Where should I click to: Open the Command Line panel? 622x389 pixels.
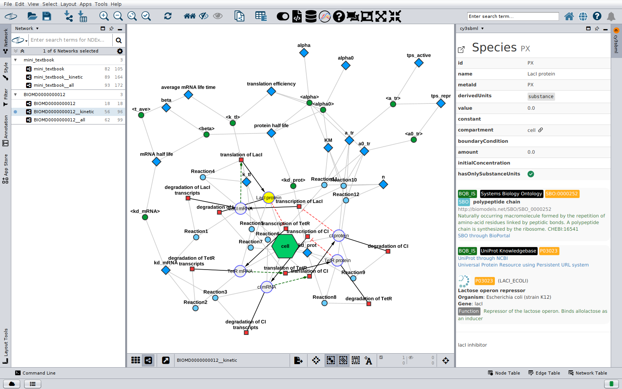click(x=35, y=373)
